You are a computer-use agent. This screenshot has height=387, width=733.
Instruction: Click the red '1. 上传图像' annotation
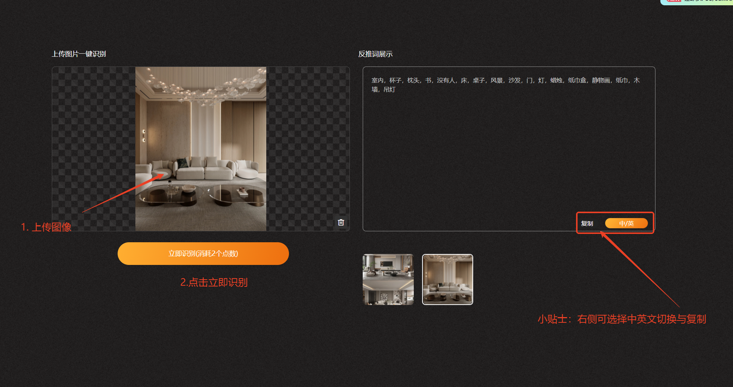[46, 227]
